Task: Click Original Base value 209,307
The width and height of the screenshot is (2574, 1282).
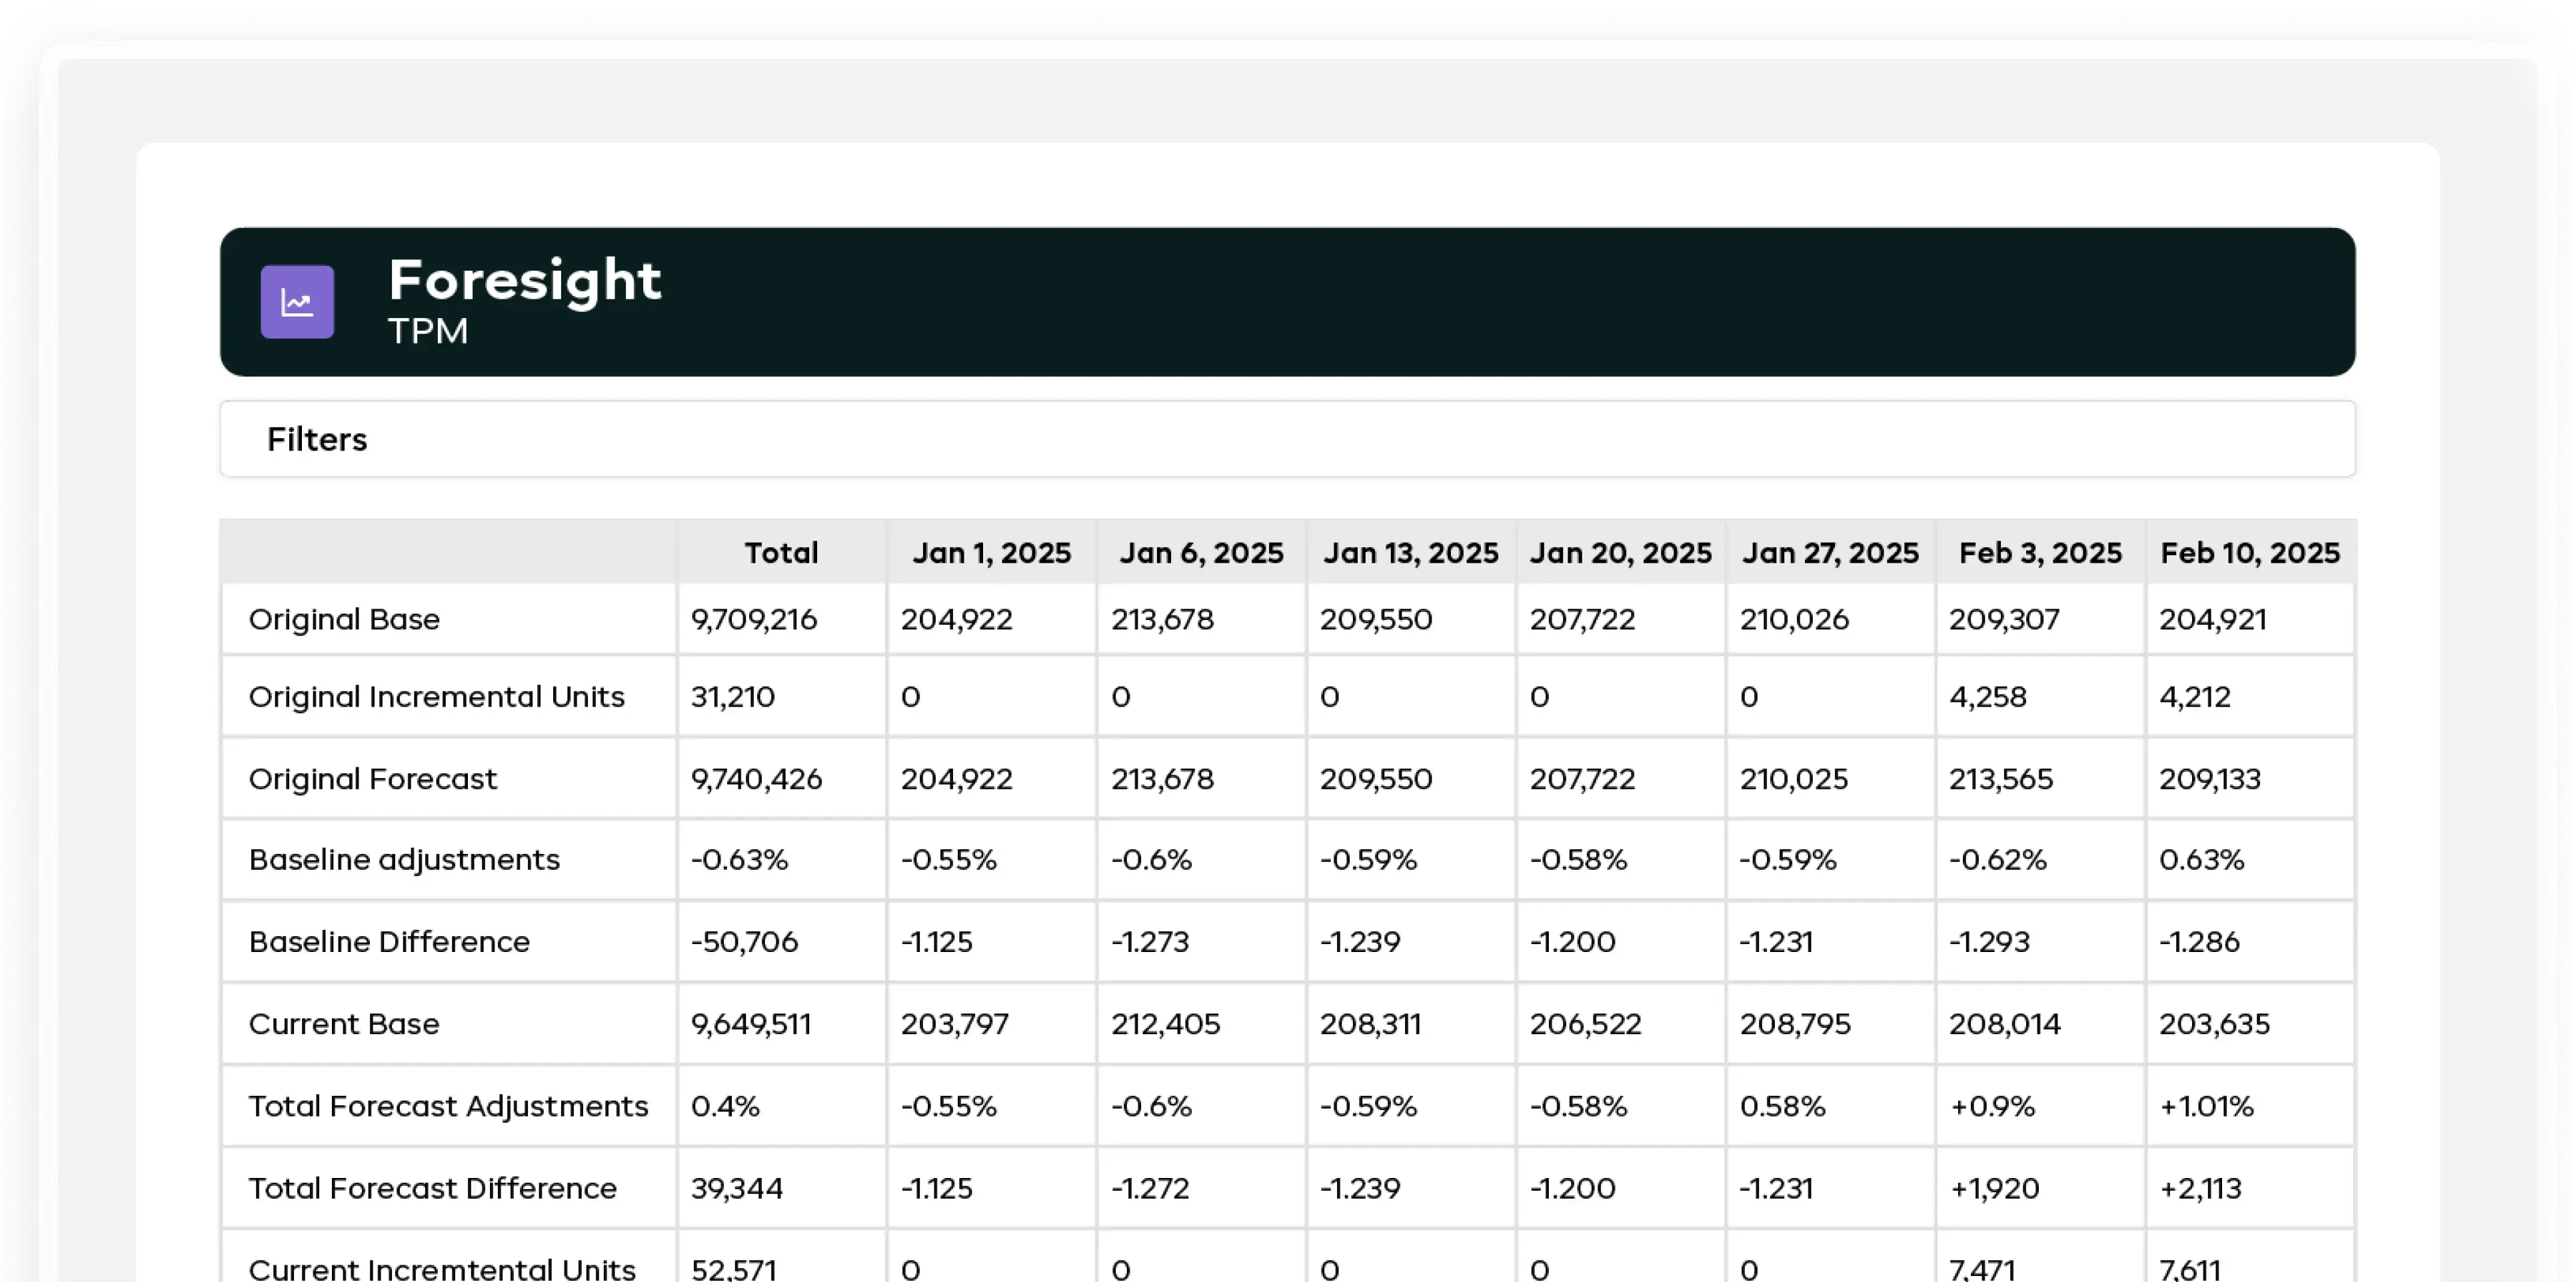Action: (2004, 619)
